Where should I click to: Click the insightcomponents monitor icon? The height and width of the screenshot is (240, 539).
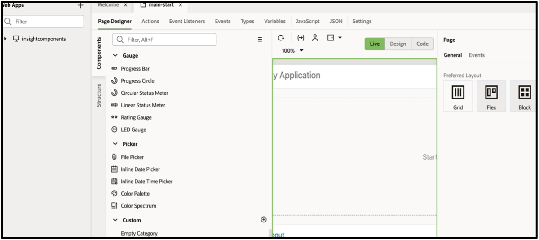pos(16,39)
